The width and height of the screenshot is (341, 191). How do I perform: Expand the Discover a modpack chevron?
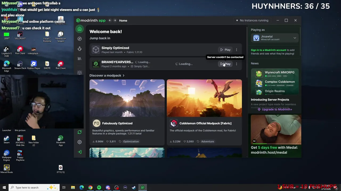click(x=123, y=76)
